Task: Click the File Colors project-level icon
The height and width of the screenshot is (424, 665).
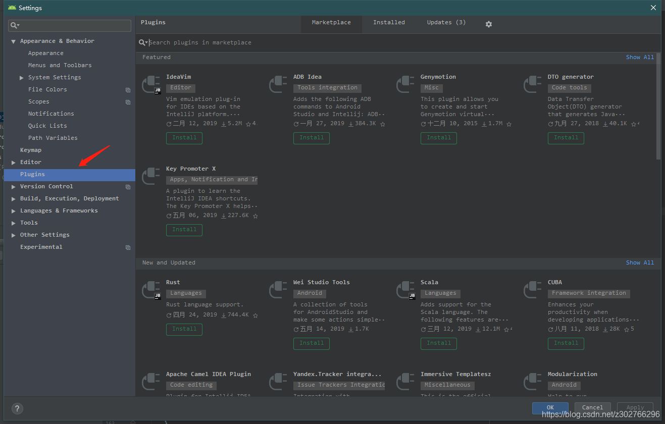Action: pyautogui.click(x=128, y=90)
